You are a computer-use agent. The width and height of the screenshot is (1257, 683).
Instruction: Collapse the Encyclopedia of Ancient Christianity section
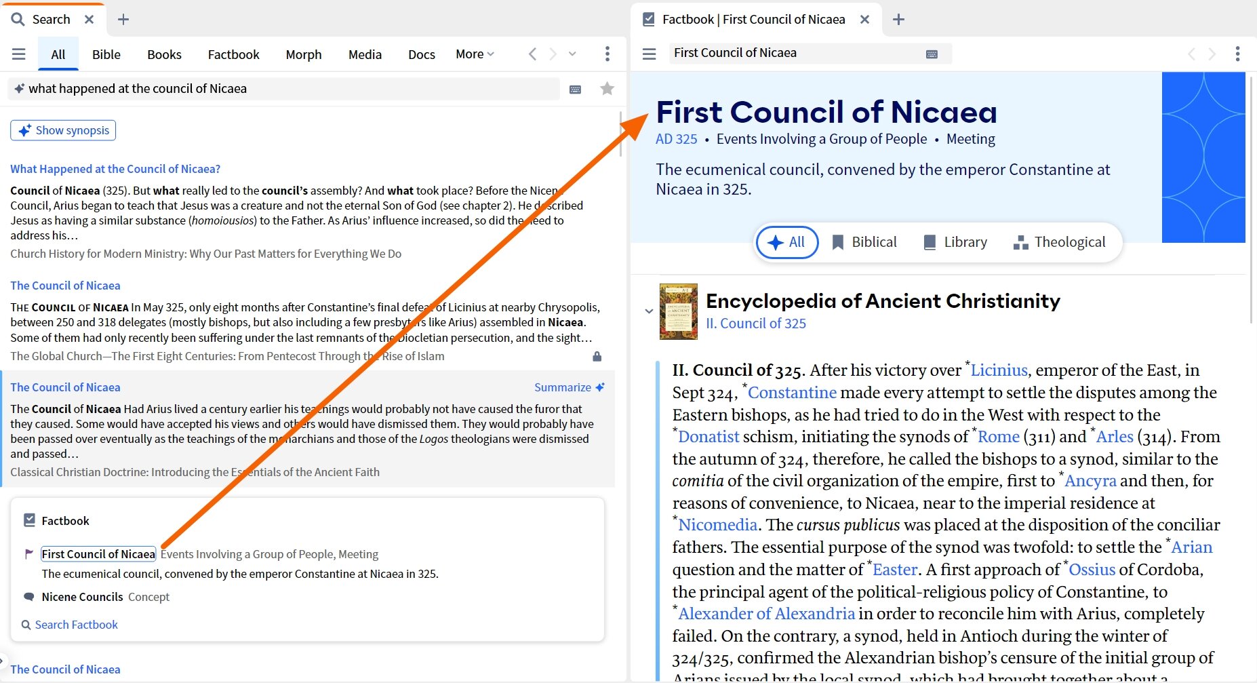click(x=649, y=311)
